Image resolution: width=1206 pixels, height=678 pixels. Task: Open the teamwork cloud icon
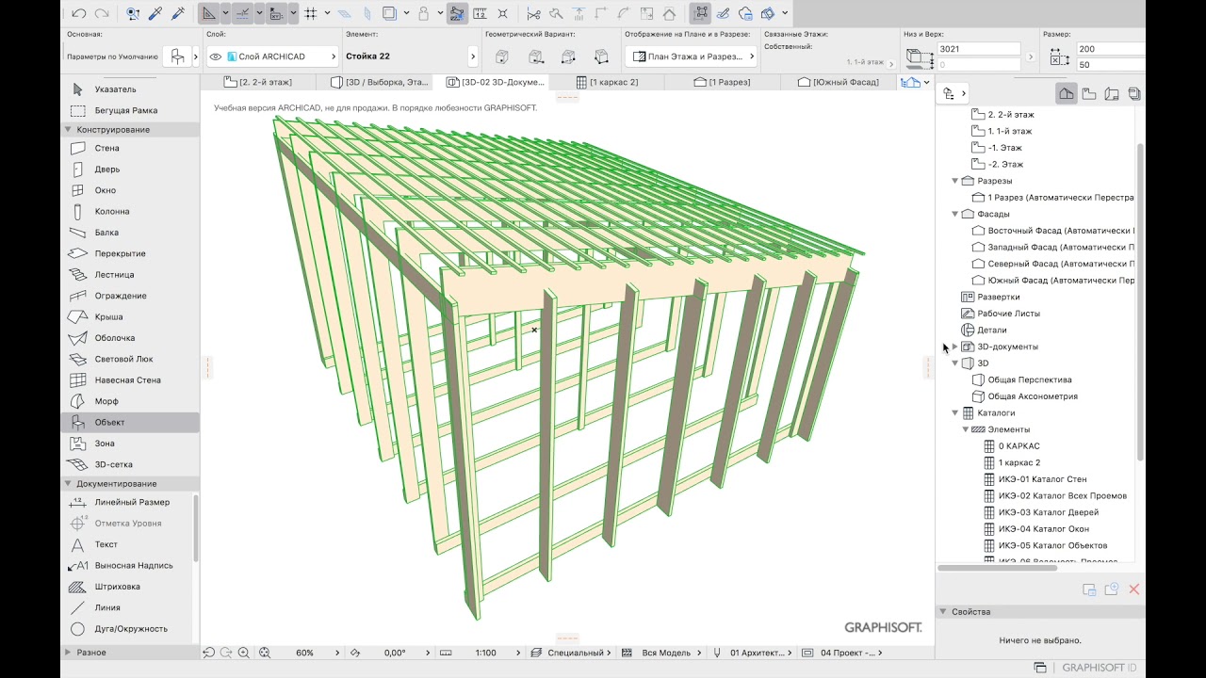[x=745, y=13]
